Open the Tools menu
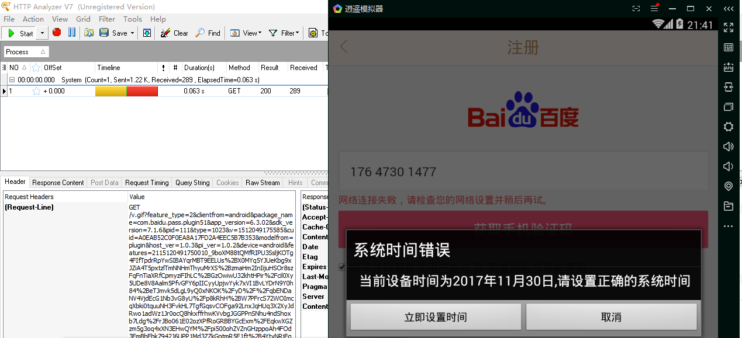Viewport: 742px width, 338px height. [x=133, y=19]
